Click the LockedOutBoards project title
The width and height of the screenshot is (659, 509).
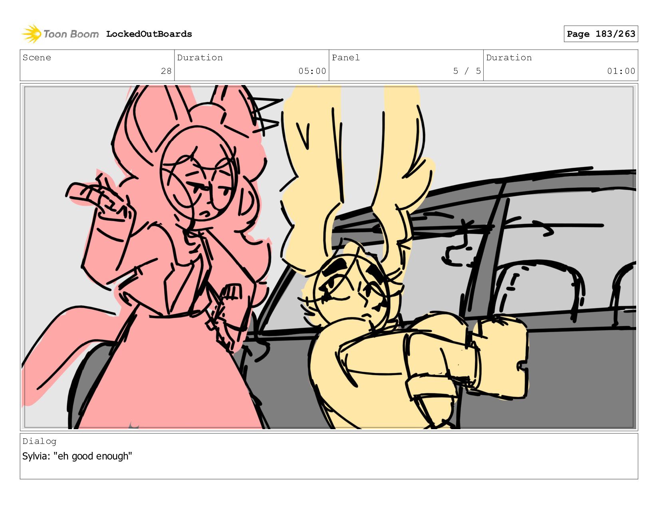click(149, 34)
